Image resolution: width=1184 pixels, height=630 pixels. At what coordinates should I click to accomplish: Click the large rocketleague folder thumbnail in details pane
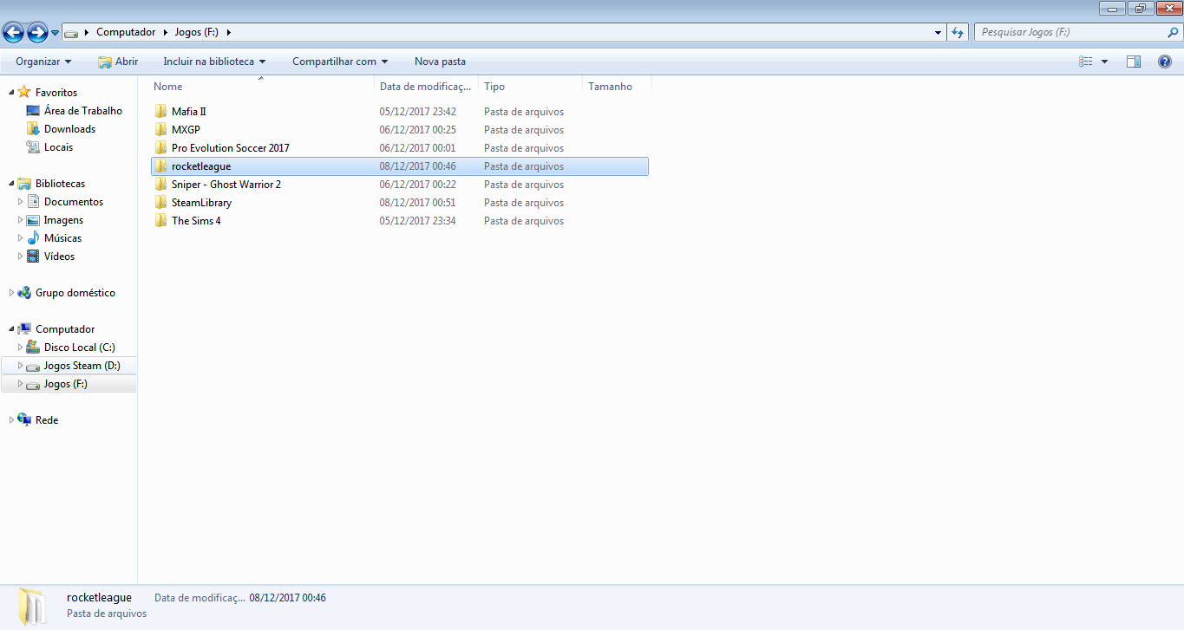pos(33,606)
